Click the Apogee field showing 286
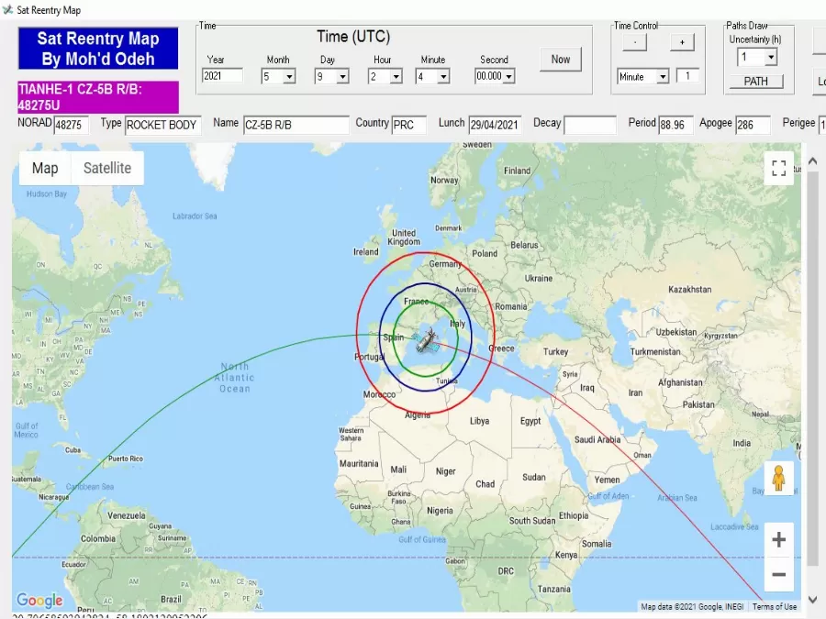 coord(753,125)
